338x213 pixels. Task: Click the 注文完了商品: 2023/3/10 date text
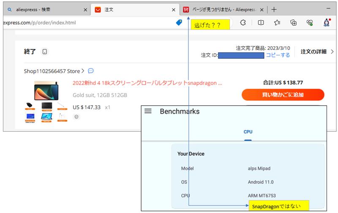263,48
